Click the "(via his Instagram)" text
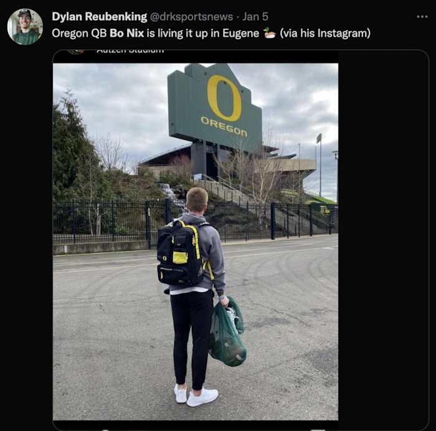 click(x=325, y=33)
